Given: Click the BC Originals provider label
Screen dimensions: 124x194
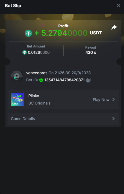Looking at the screenshot, I should (x=39, y=103).
